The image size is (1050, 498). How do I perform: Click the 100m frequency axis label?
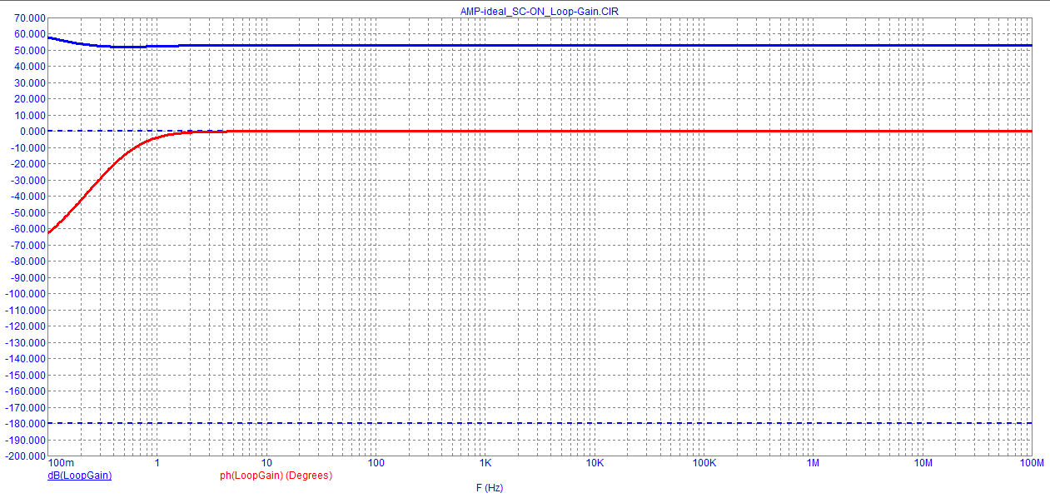click(x=61, y=462)
